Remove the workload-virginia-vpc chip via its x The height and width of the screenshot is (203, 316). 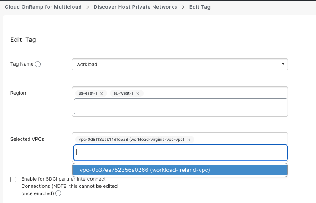coord(188,140)
